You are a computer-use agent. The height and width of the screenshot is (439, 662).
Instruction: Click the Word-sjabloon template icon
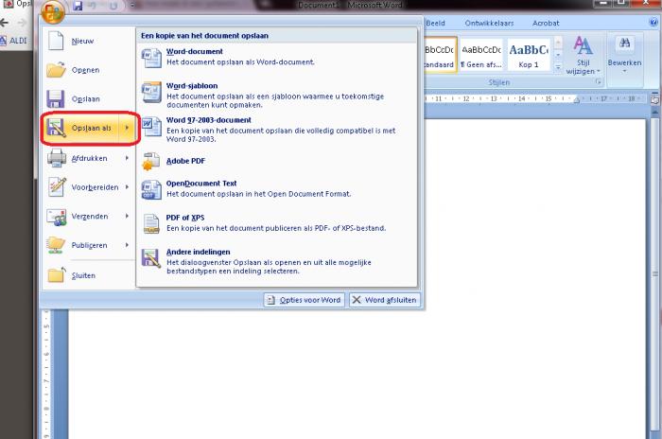pyautogui.click(x=151, y=92)
